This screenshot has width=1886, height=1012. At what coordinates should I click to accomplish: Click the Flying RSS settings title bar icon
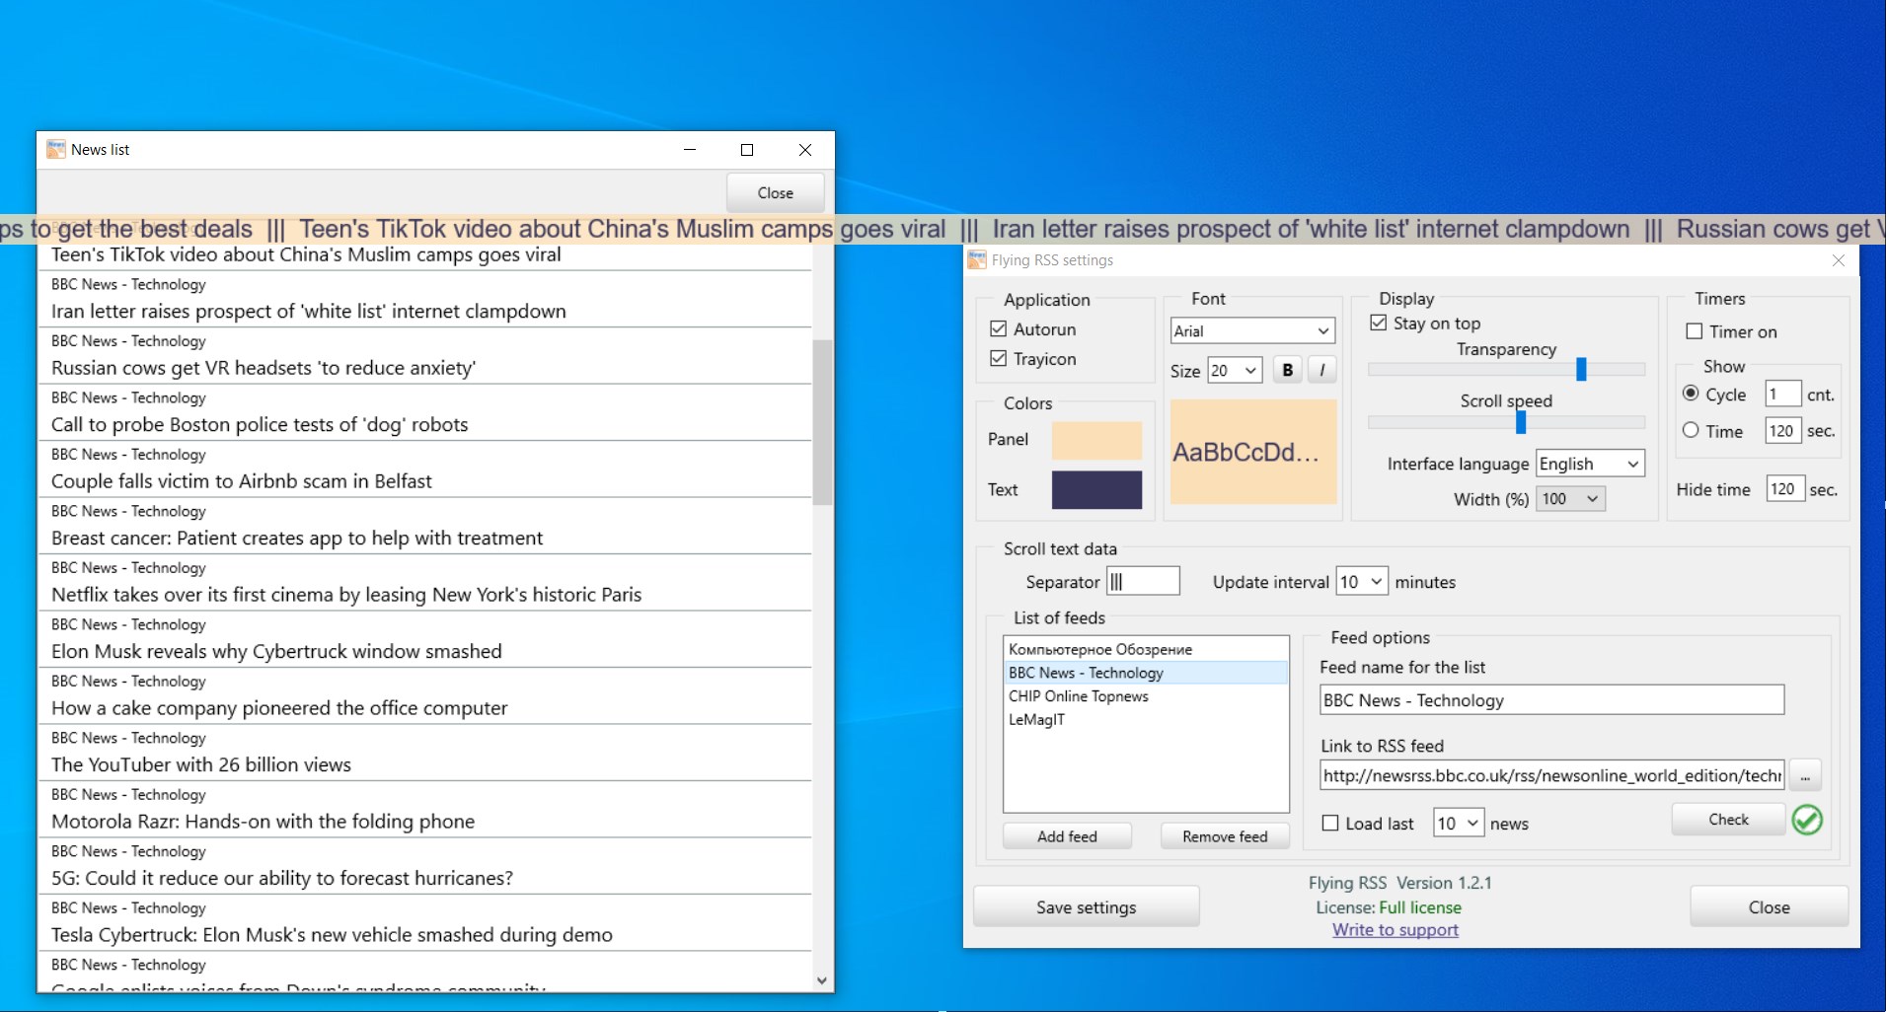(x=976, y=259)
